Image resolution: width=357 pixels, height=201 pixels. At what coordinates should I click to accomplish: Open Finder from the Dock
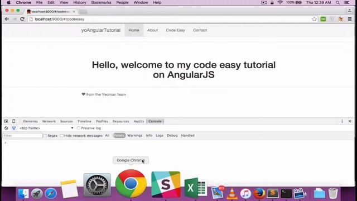23,194
